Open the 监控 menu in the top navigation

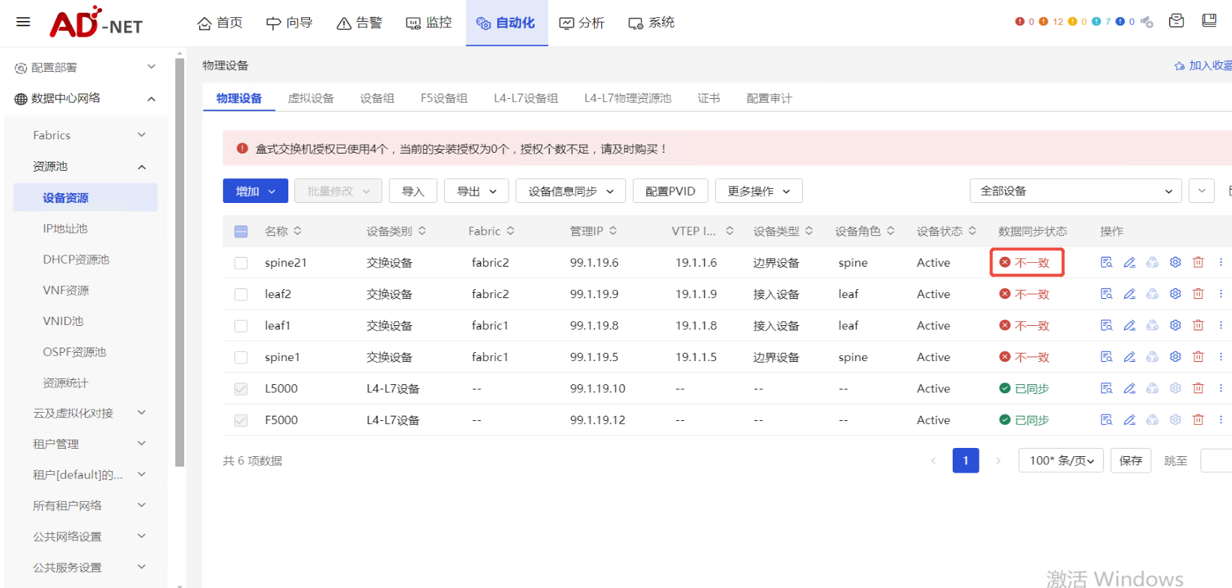[x=429, y=22]
